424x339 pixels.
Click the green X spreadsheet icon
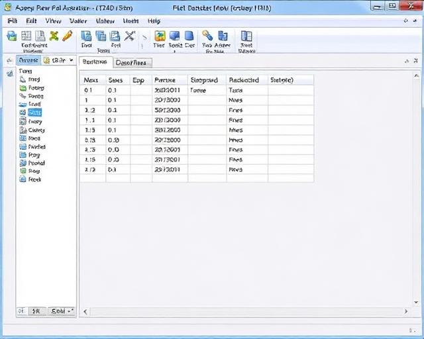(x=54, y=36)
